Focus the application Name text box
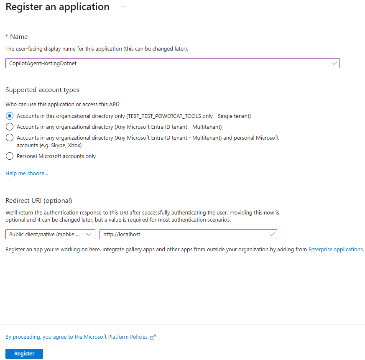The image size is (365, 360). click(167, 63)
